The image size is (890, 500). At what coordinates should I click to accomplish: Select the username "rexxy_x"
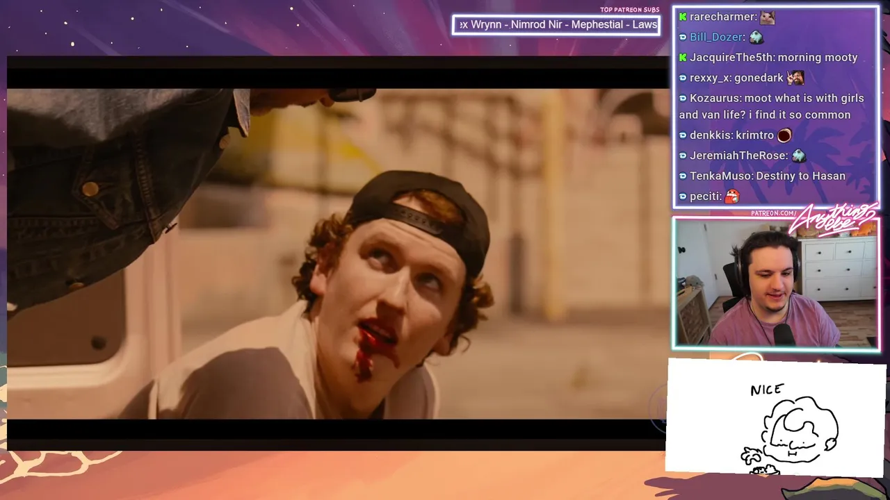[711, 78]
